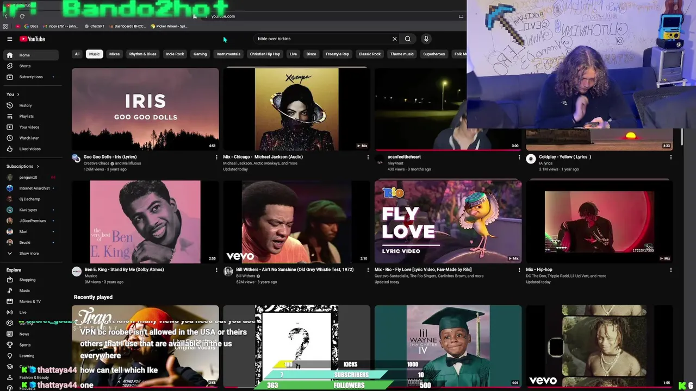Screen dimensions: 696x391
Task: Open more options for Mix - Chicago Michael Jackson
Action: [368, 157]
